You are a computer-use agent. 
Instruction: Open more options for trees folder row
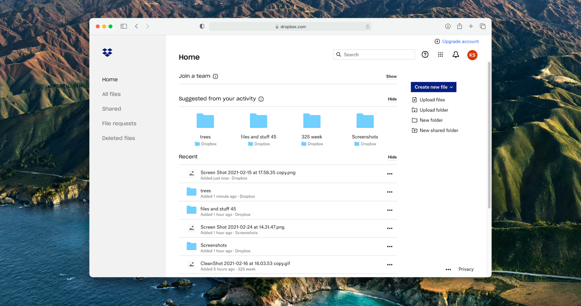pos(390,192)
